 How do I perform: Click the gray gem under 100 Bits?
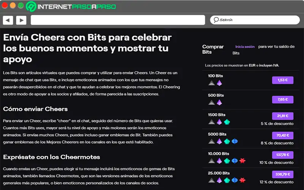(x=212, y=83)
